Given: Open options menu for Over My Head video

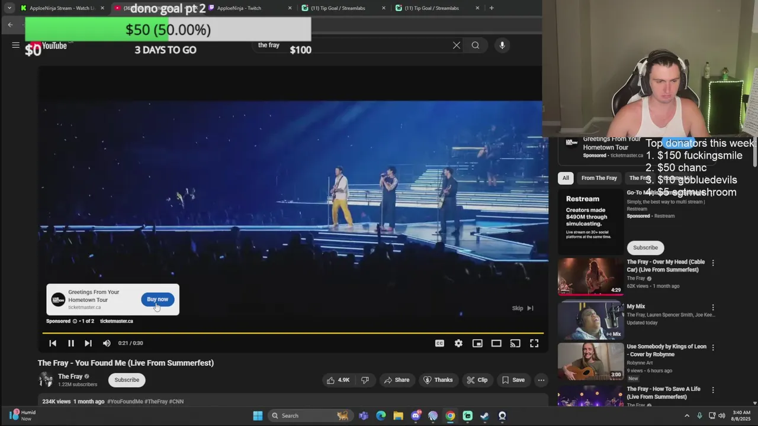Looking at the screenshot, I should 713,263.
